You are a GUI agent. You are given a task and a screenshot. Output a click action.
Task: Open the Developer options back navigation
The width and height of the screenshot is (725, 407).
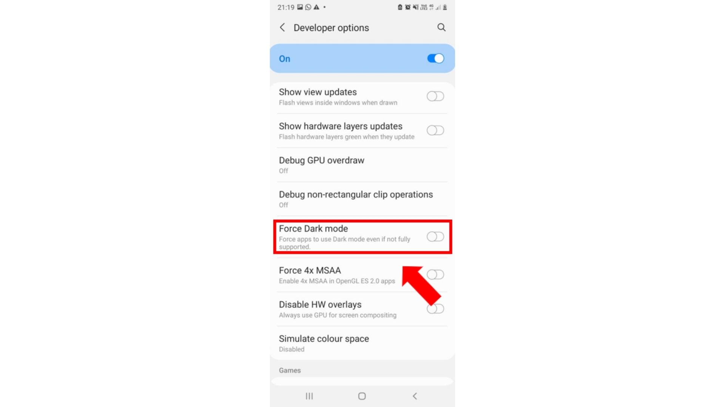pos(281,28)
